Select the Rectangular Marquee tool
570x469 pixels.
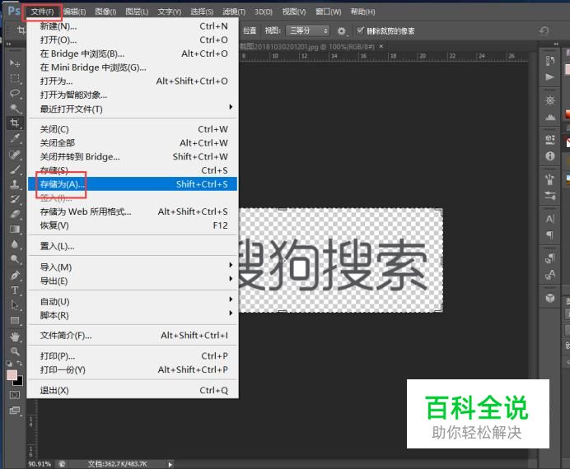15,78
